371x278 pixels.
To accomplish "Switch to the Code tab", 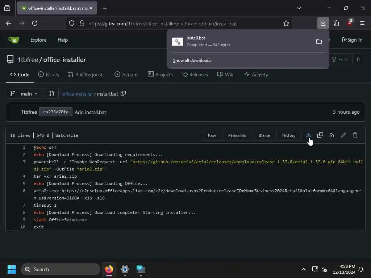I will (20, 75).
